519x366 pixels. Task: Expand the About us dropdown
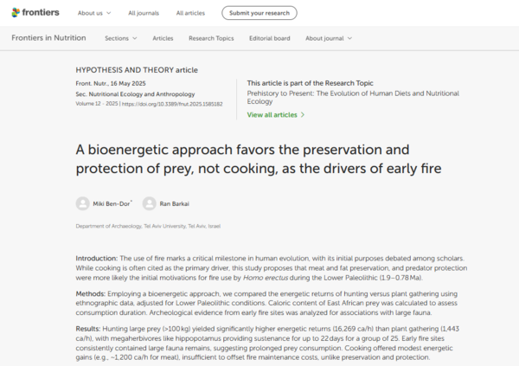93,13
